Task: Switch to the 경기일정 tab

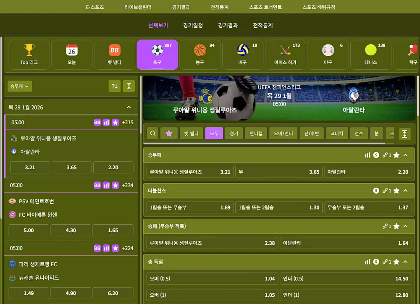Action: (193, 25)
